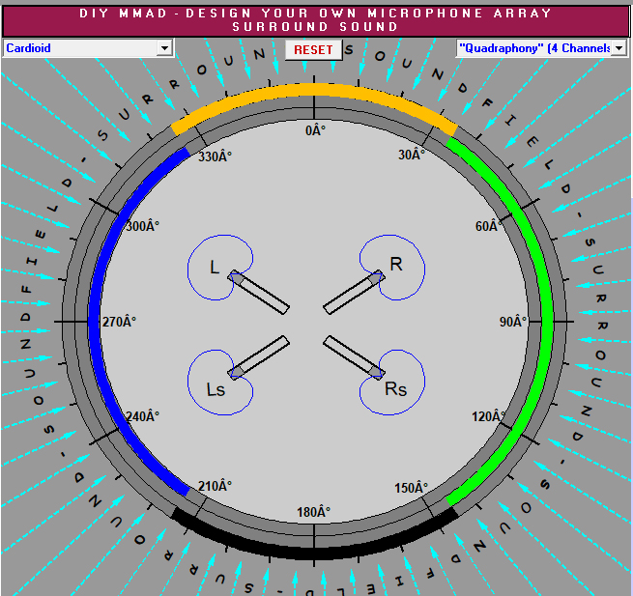Click the 180° angle label
The width and height of the screenshot is (633, 596).
314,512
